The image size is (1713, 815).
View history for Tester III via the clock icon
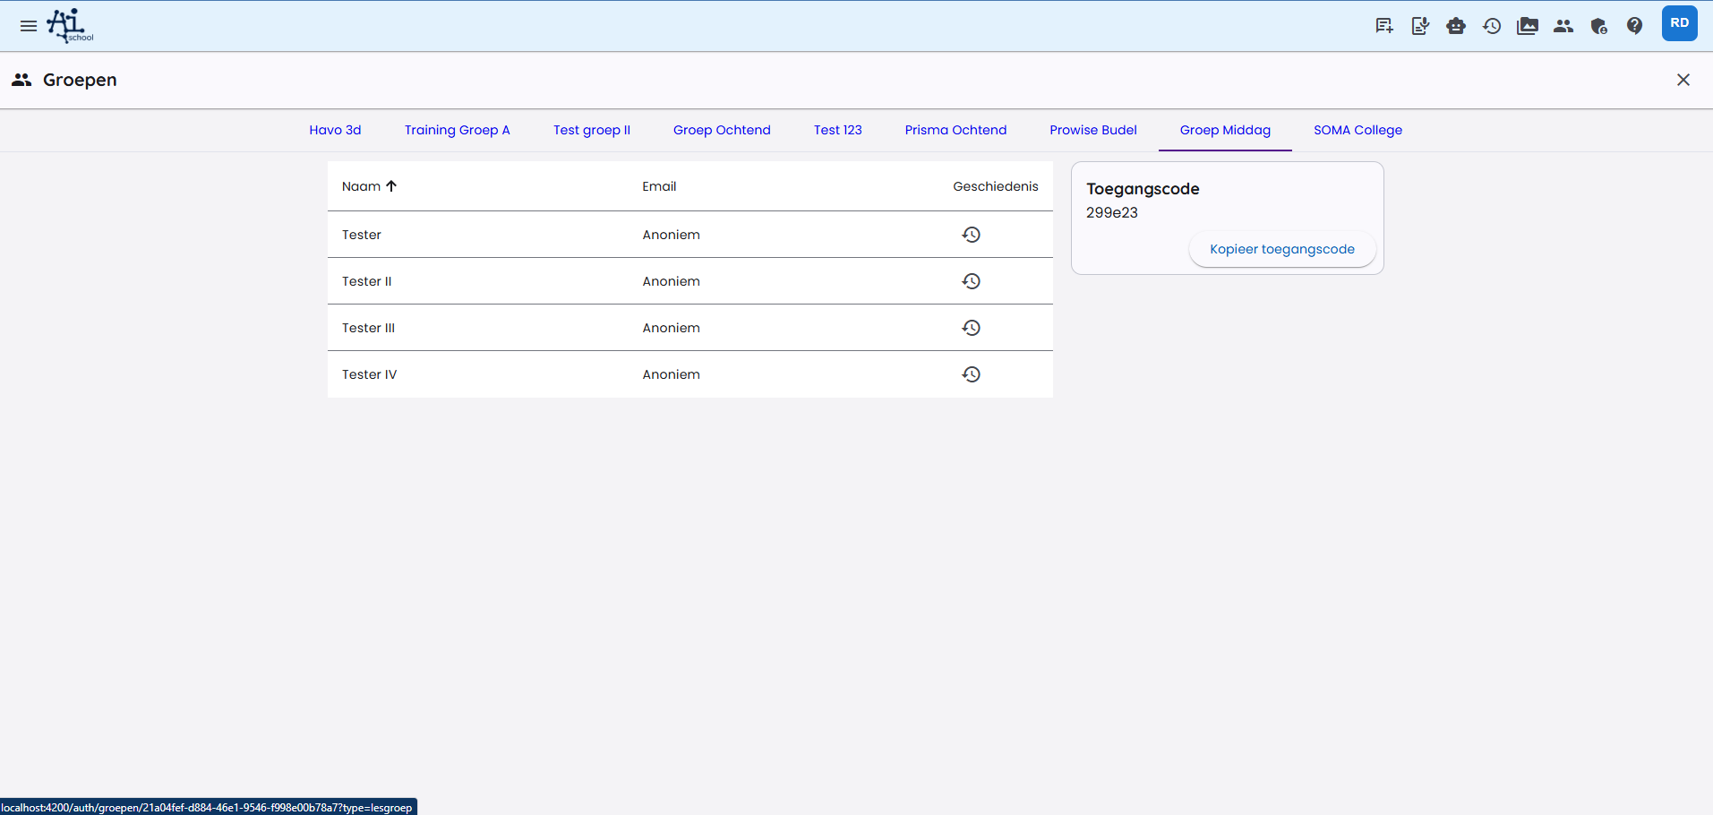pos(972,328)
